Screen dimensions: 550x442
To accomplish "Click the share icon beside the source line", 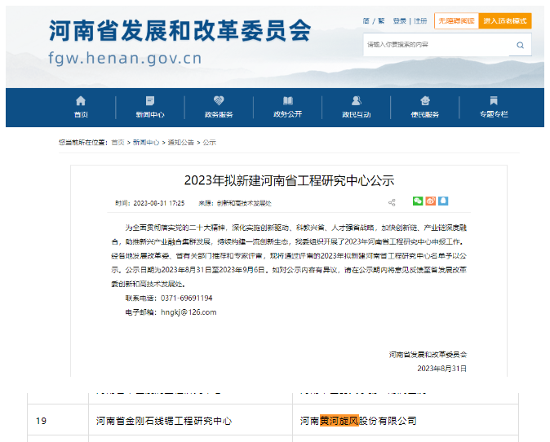I will [x=392, y=202].
